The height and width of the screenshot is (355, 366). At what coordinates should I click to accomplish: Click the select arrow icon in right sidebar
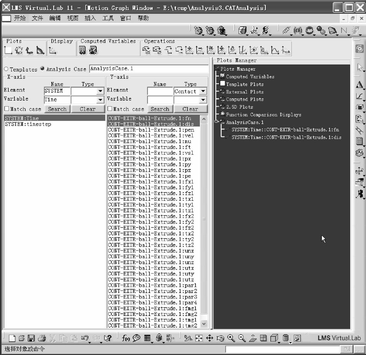(x=360, y=67)
